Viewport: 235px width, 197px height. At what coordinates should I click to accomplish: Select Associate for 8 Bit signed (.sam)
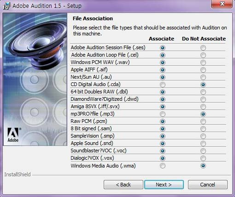[x=163, y=129]
